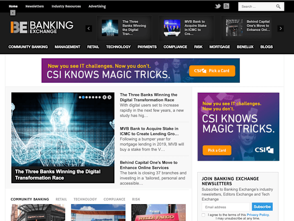Open Industry Resources menu
294x221 pixels.
[66, 6]
